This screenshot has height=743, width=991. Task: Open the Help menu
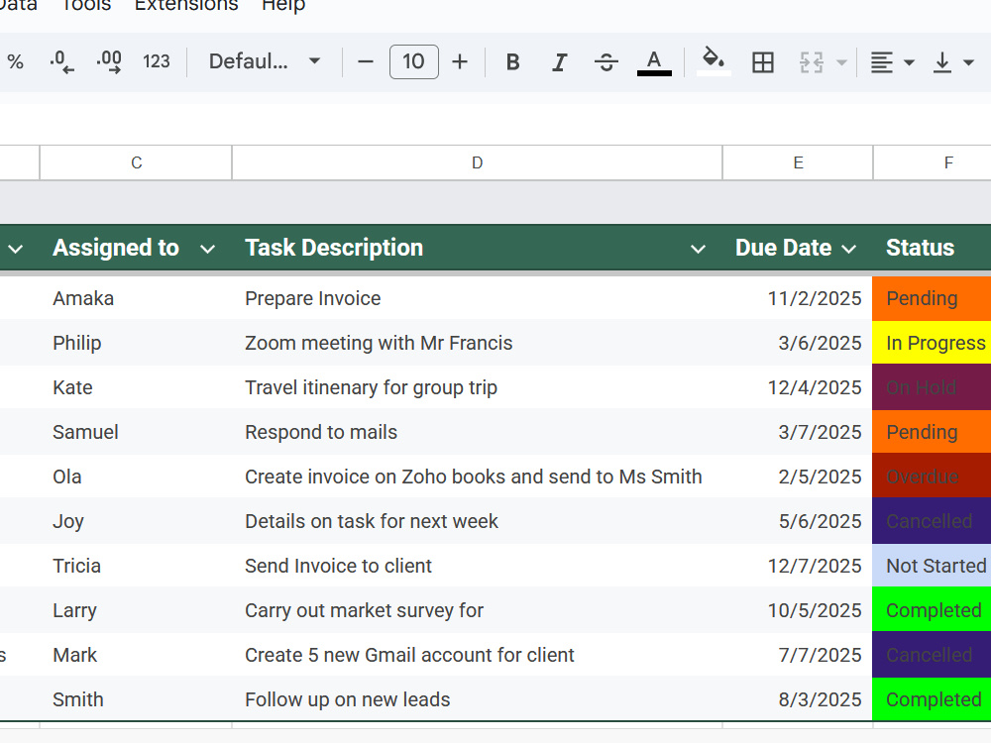(283, 5)
